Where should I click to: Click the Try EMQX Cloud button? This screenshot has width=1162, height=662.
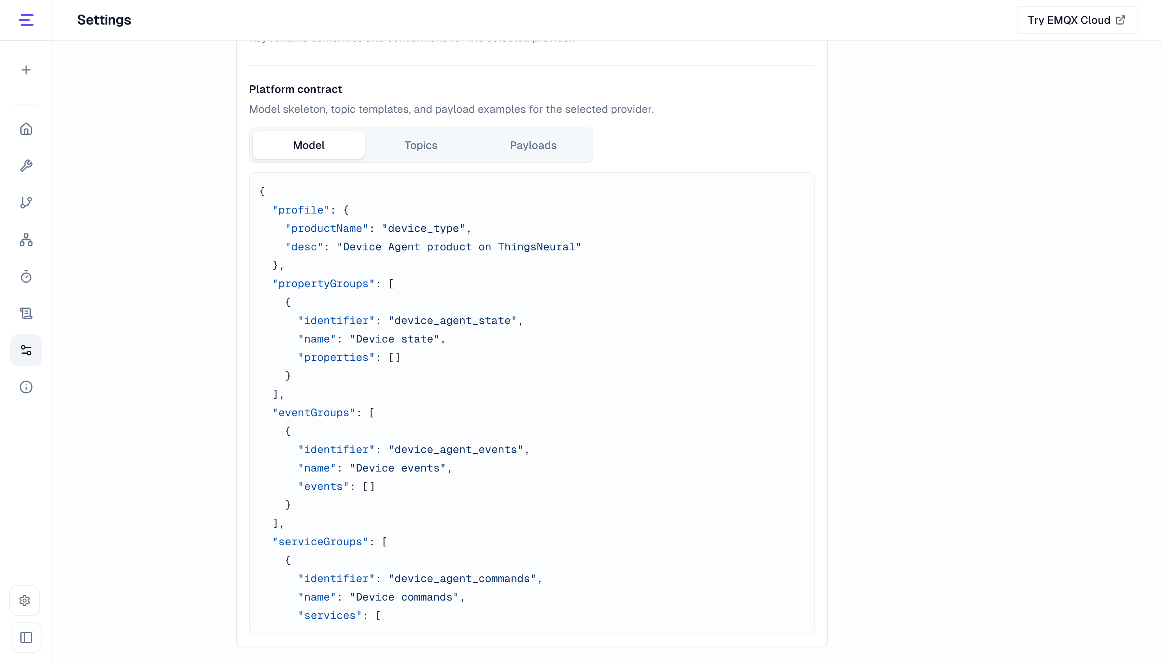(1076, 20)
